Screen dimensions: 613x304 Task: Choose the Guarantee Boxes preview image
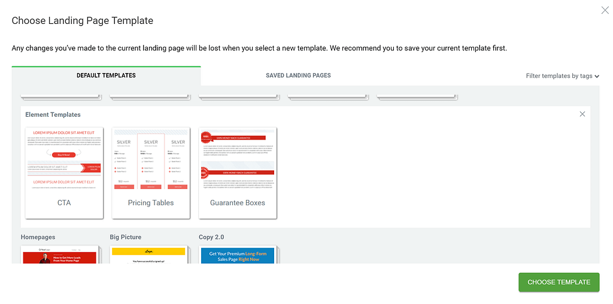[x=238, y=160]
